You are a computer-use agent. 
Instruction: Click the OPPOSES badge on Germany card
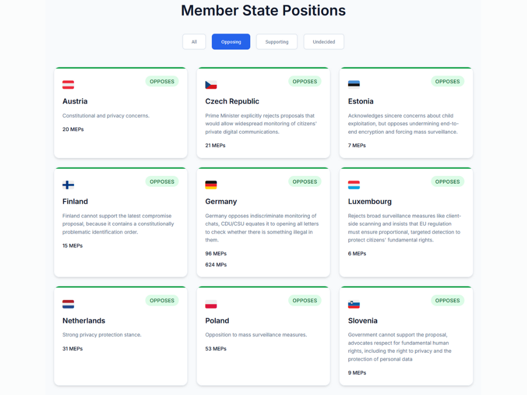pyautogui.click(x=305, y=182)
